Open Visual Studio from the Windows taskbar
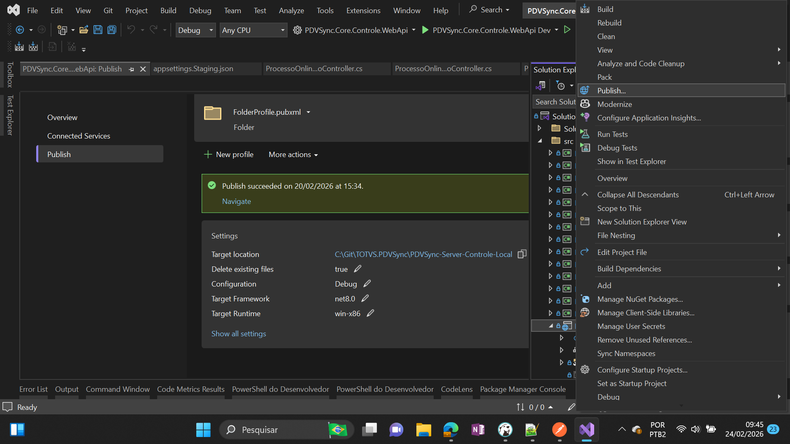The width and height of the screenshot is (790, 444). pyautogui.click(x=587, y=430)
